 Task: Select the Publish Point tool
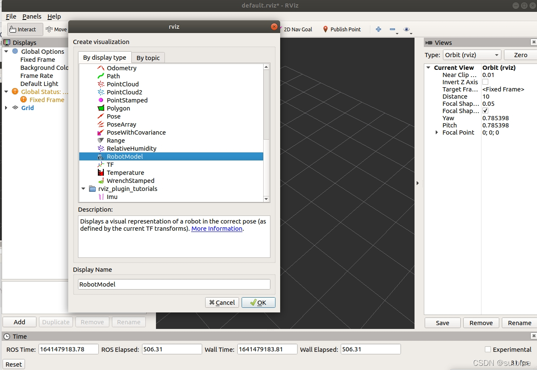click(x=342, y=29)
